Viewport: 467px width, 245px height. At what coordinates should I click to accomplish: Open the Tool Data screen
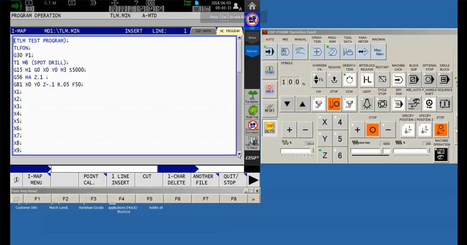point(348,51)
